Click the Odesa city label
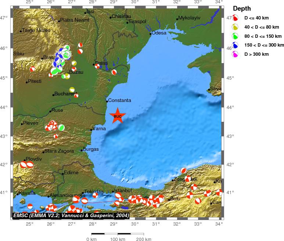 coord(159,33)
